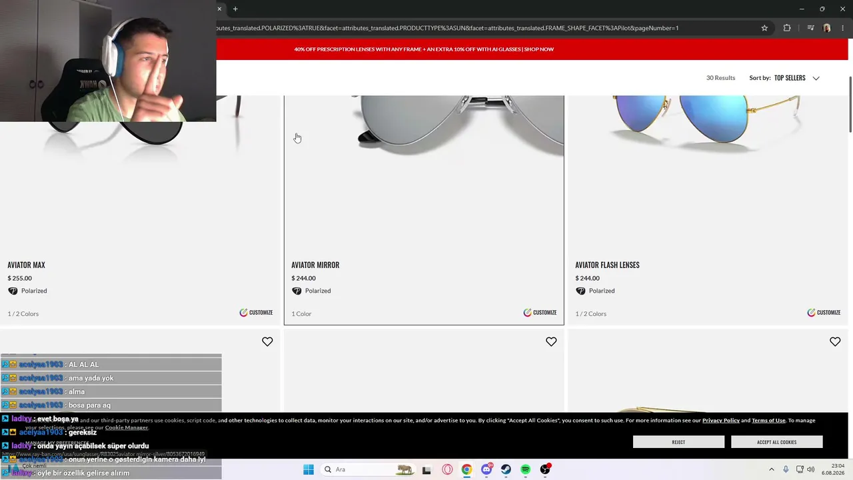Launch Opera from the taskbar

click(x=447, y=469)
